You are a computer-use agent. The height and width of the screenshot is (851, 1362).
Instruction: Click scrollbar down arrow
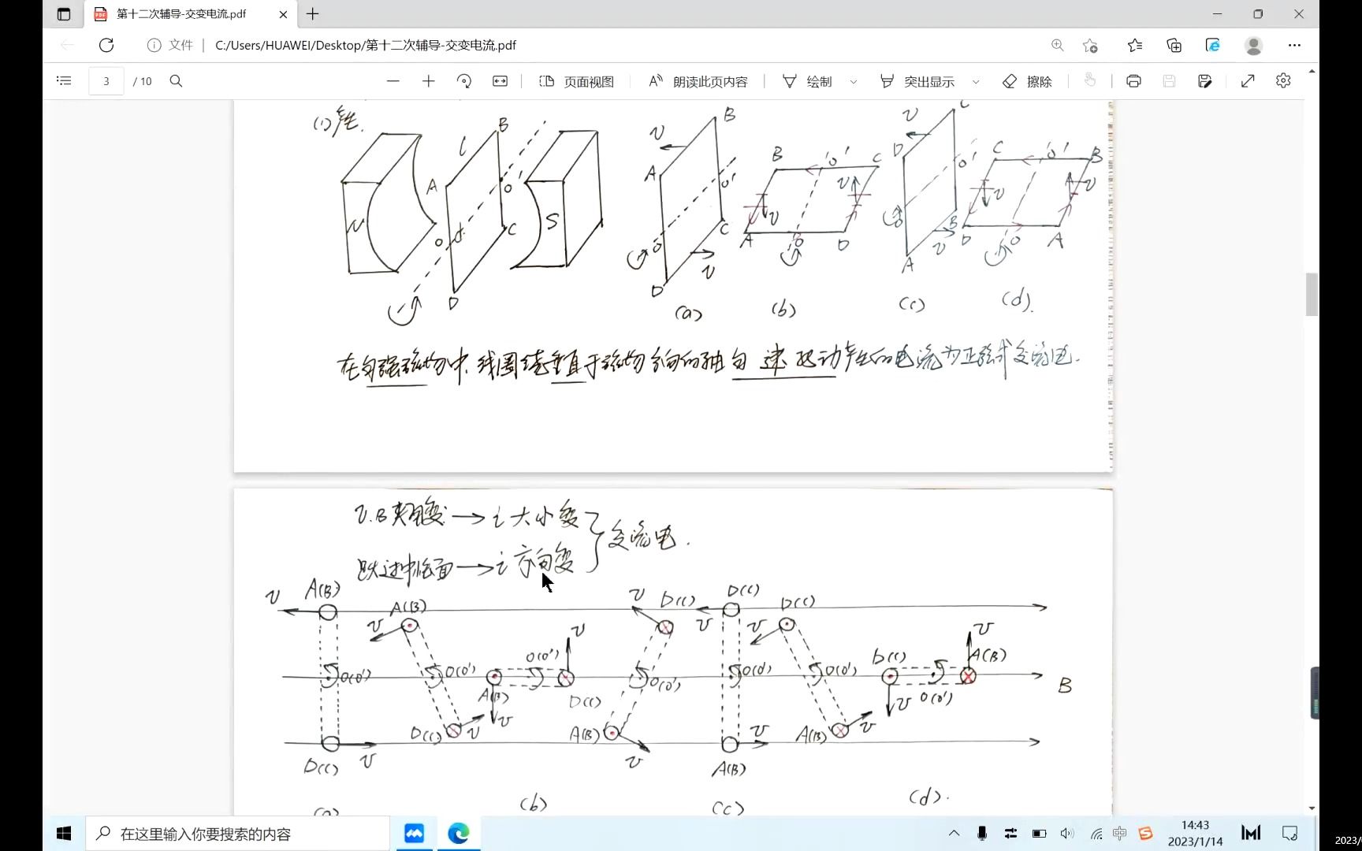click(1312, 808)
